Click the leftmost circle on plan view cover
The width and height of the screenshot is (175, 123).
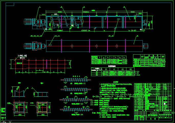point(72,46)
